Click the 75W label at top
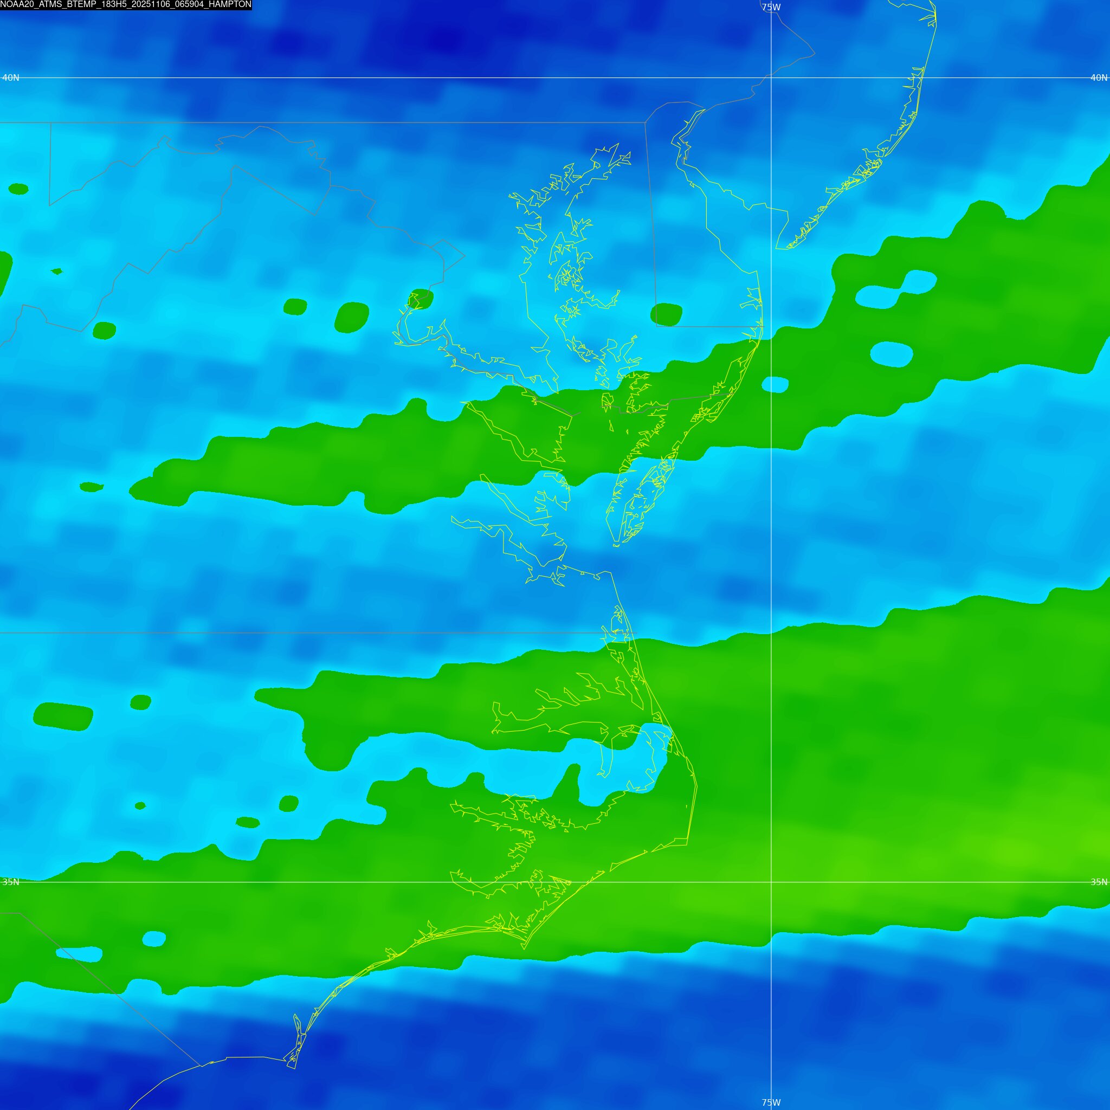The image size is (1110, 1110). [771, 8]
